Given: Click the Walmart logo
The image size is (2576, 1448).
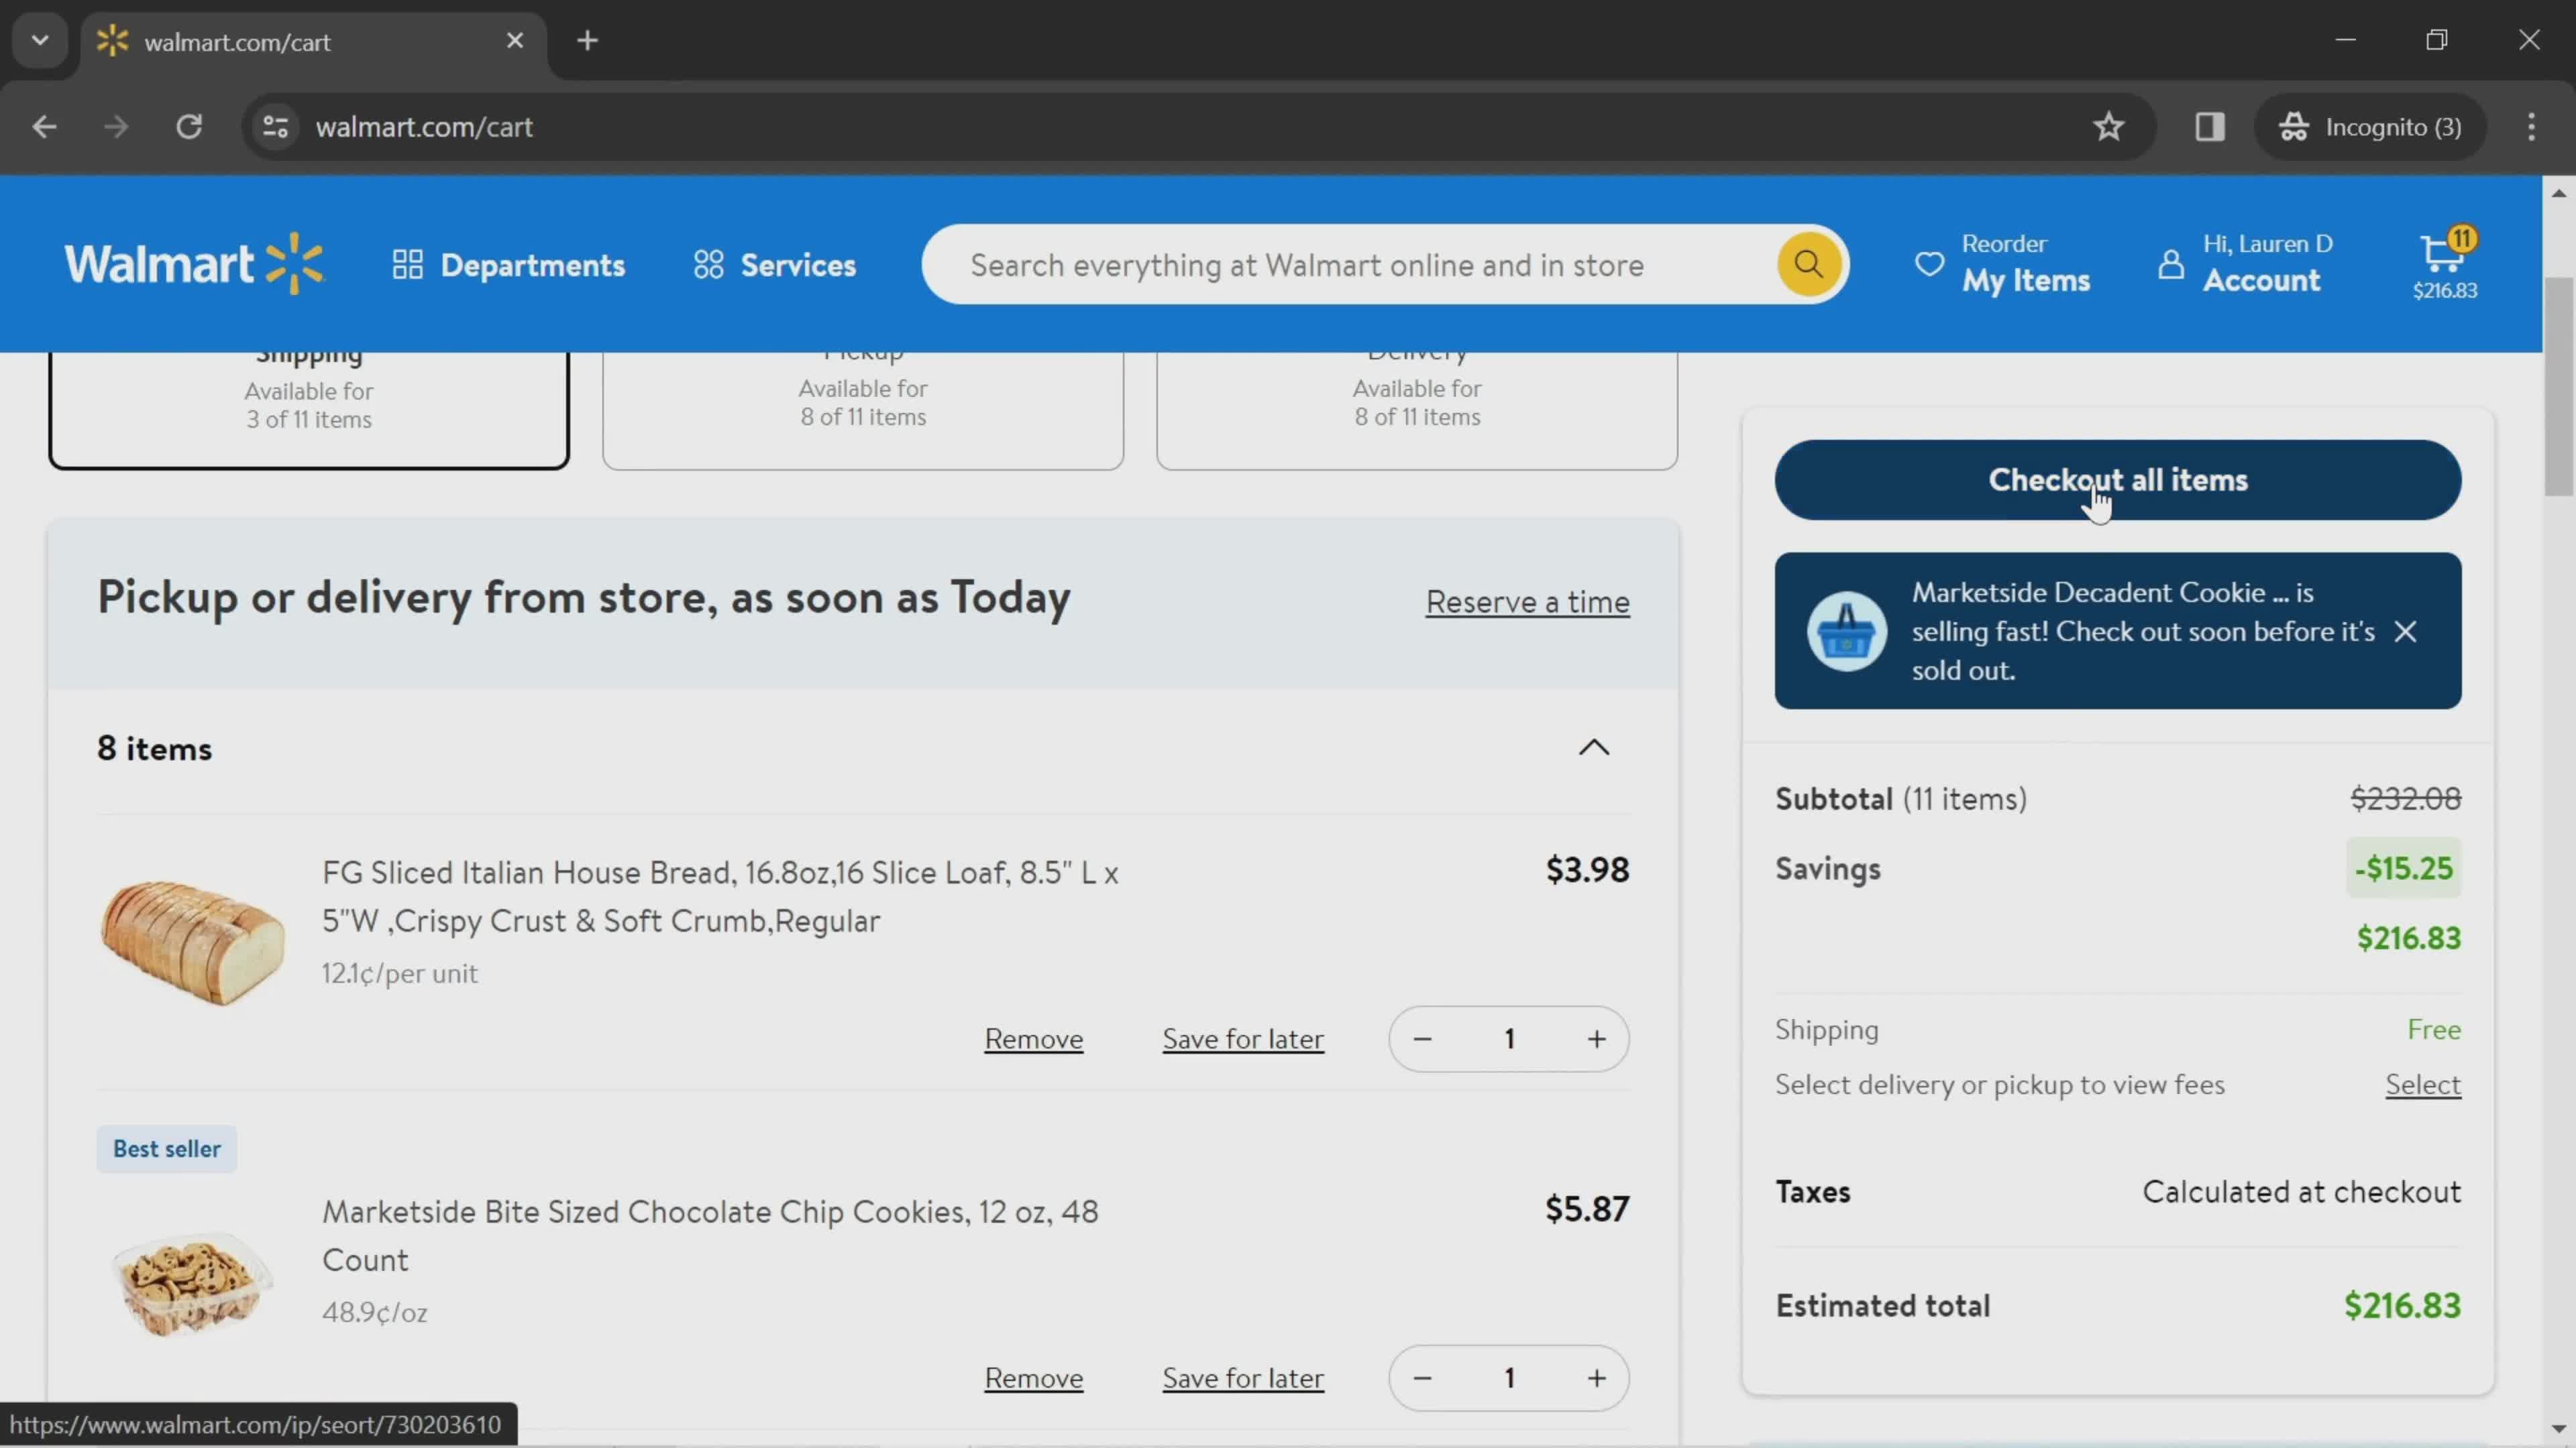Looking at the screenshot, I should tap(195, 265).
